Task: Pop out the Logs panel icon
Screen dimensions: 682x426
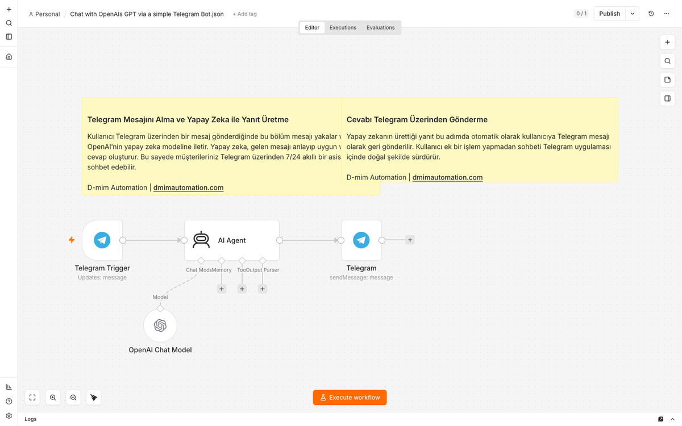Action: click(x=660, y=419)
